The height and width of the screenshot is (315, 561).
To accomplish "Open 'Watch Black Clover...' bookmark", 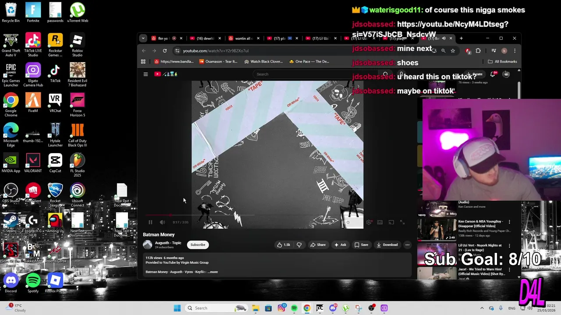I will 263,62.
